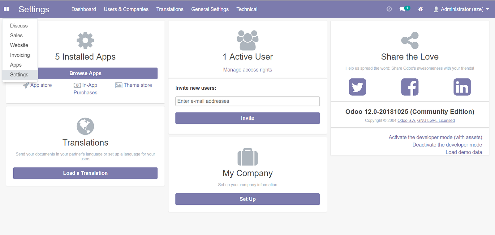This screenshot has width=495, height=235.
Task: Open the Theme store link
Action: click(138, 85)
